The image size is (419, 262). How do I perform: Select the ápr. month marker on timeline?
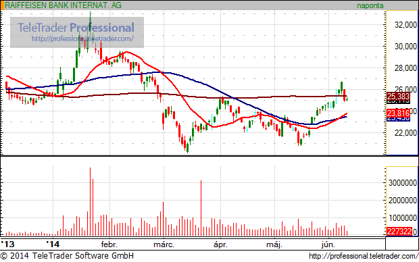(x=220, y=244)
